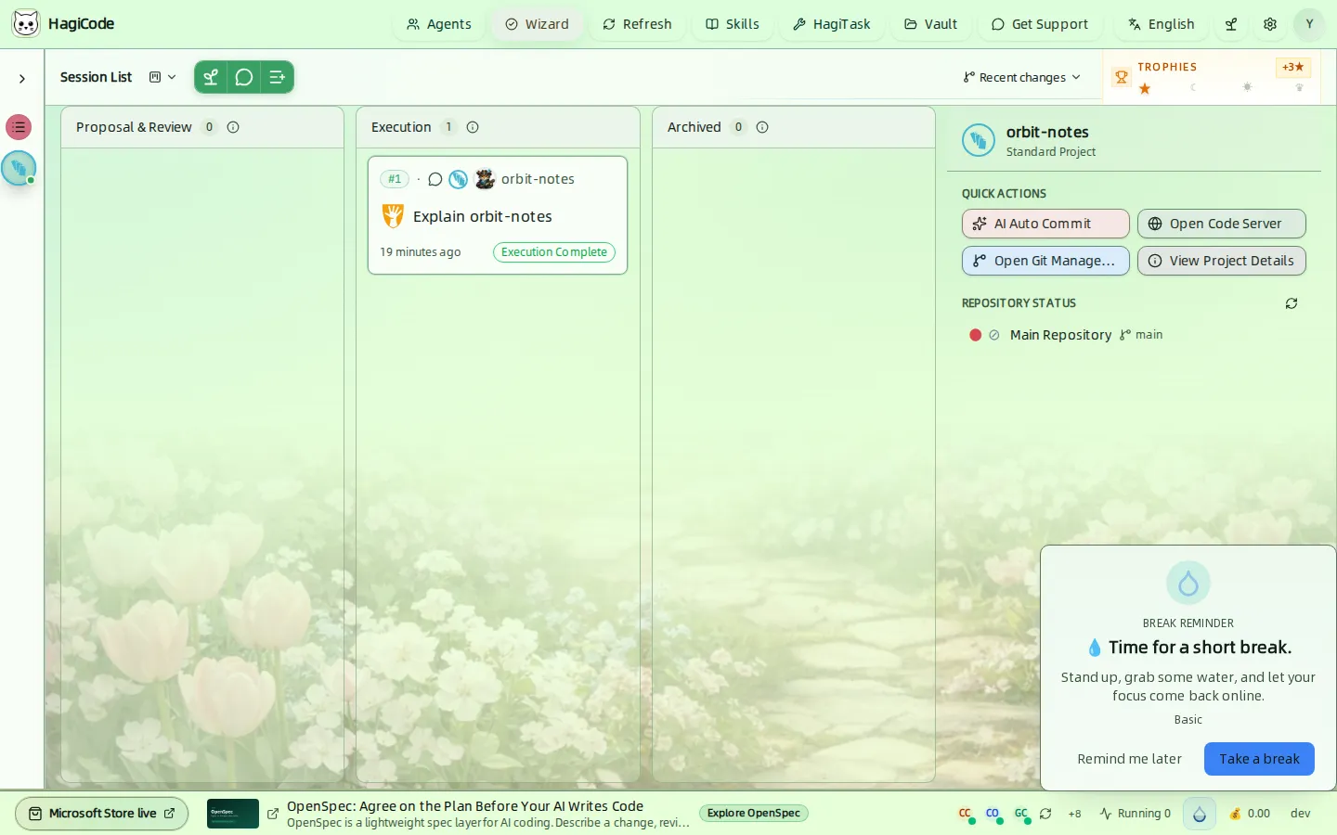The image size is (1337, 835).
Task: Click the Take a break button
Action: pos(1259,759)
